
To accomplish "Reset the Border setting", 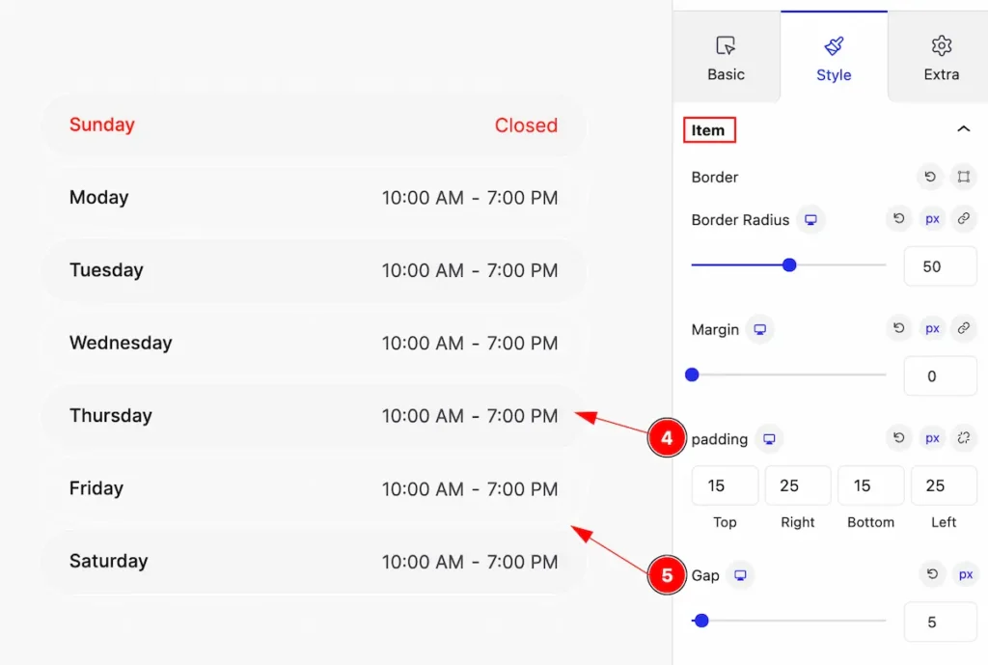I will pyautogui.click(x=930, y=177).
